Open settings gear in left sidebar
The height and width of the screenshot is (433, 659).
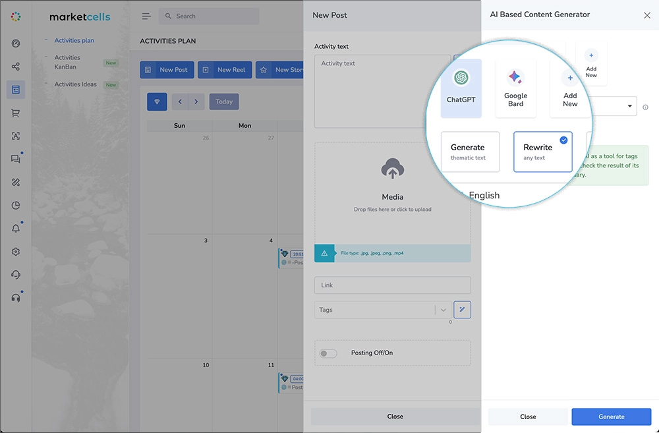[16, 252]
